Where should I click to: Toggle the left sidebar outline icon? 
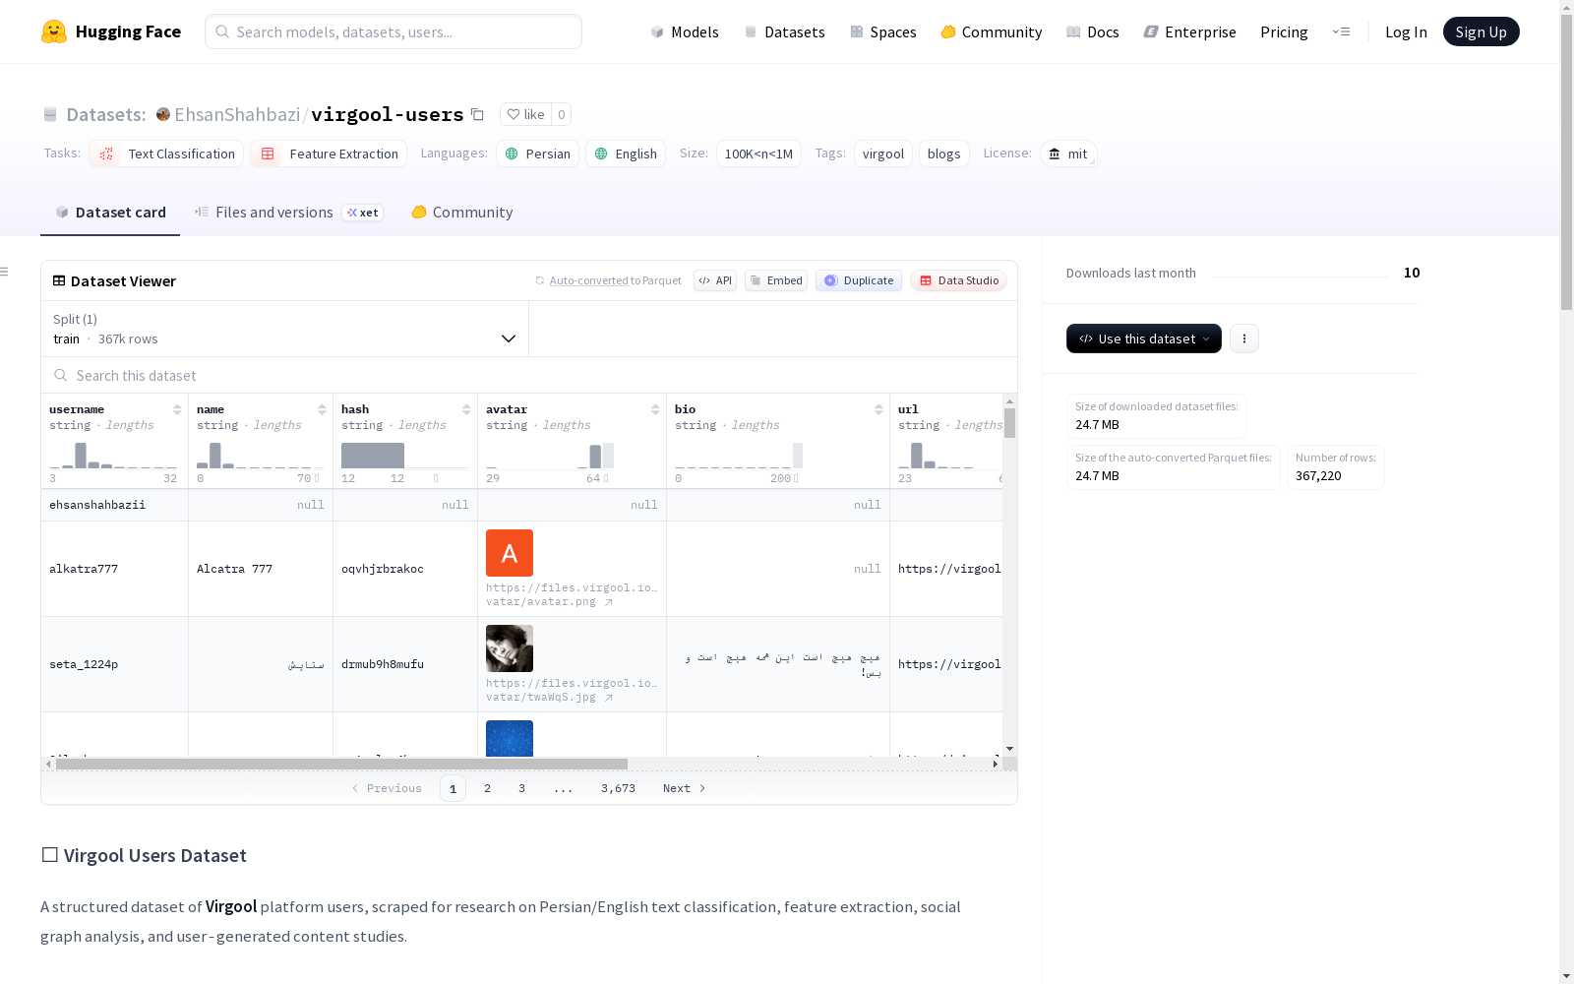tap(5, 272)
